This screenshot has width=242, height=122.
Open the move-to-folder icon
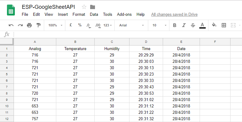tap(93, 7)
